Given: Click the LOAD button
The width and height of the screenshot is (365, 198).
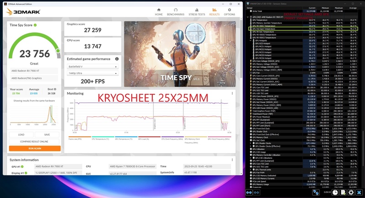Looking at the screenshot, I should point(21,134).
